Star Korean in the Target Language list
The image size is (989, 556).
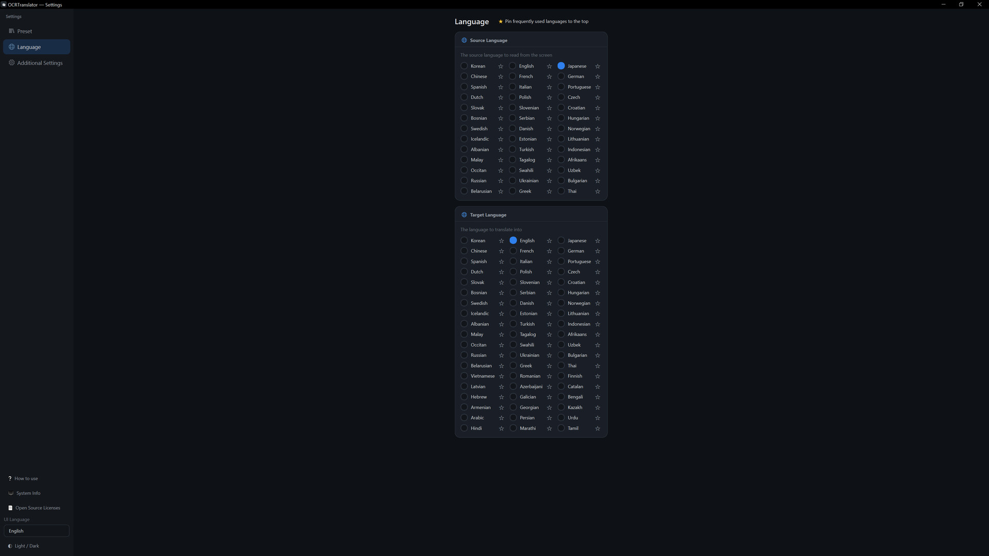point(501,241)
